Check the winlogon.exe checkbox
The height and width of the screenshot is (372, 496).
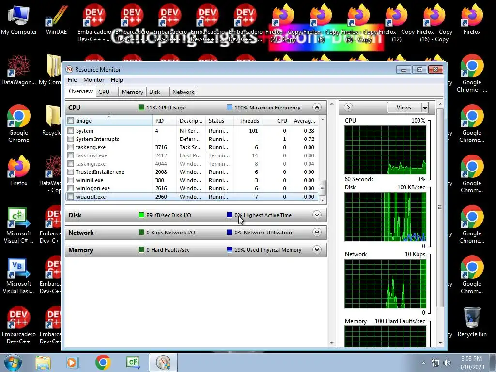pyautogui.click(x=71, y=188)
